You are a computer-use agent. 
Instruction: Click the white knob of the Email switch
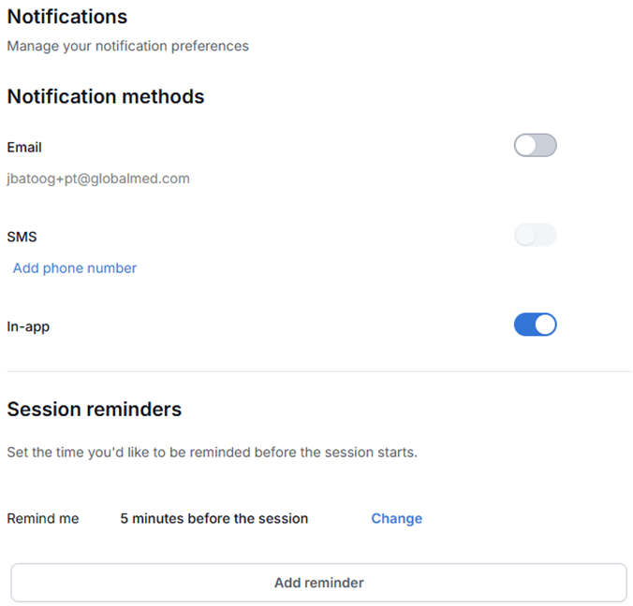click(x=525, y=145)
